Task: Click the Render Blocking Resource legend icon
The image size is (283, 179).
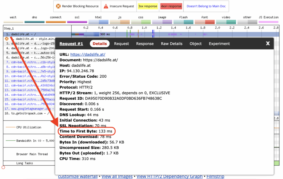Action: coord(58,6)
